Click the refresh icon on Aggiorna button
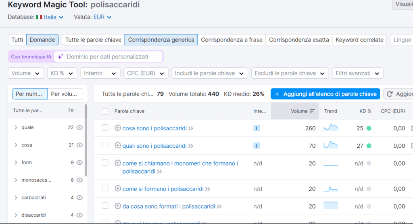The height and width of the screenshot is (224, 413). point(390,94)
